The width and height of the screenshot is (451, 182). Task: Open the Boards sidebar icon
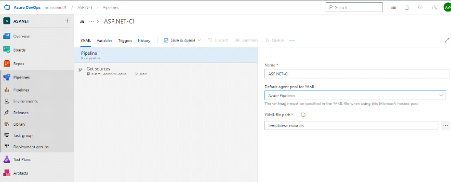7,50
